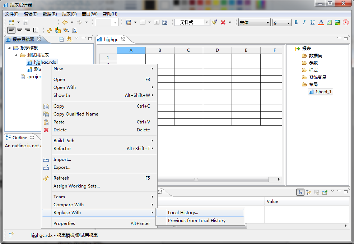Choose Local History... in submenu
The width and height of the screenshot is (354, 244).
[x=200, y=213]
